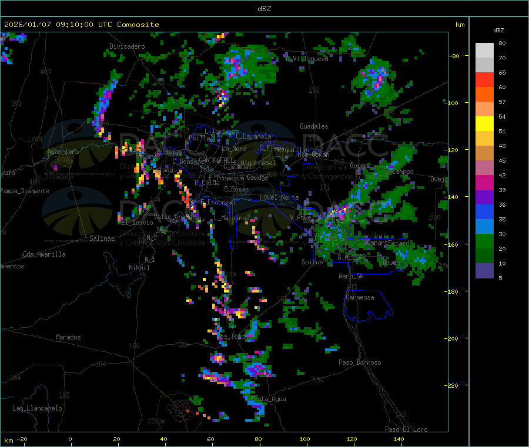Click the Cda_Amarilla map label
529x447 pixels.
[44, 254]
